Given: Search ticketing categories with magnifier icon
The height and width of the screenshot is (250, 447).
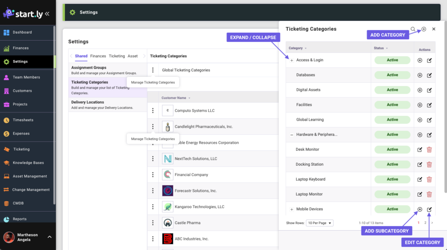Looking at the screenshot, I should (x=413, y=29).
